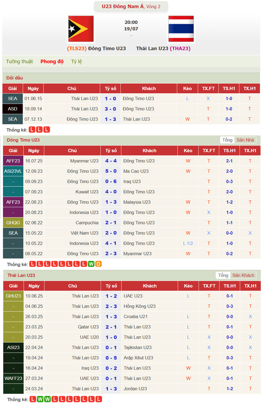The width and height of the screenshot is (267, 403).
Task: Open Đông Timo U23 team name in header
Action: tap(107, 48)
